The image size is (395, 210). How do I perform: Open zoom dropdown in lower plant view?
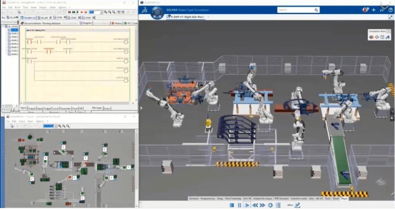55,126
